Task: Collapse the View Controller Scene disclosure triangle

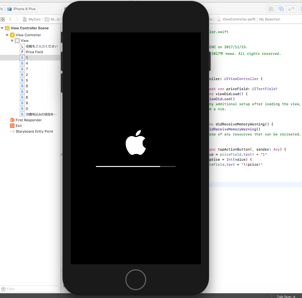Action: tap(2, 28)
